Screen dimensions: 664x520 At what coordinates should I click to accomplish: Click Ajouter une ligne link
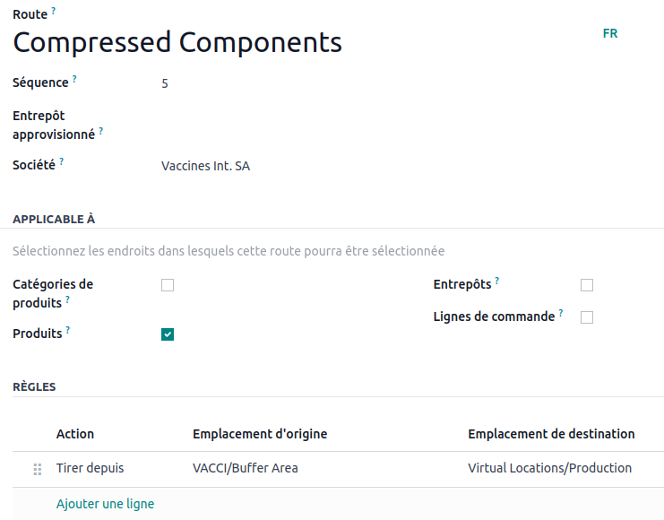tap(105, 504)
